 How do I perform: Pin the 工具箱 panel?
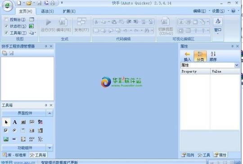pos(46,105)
